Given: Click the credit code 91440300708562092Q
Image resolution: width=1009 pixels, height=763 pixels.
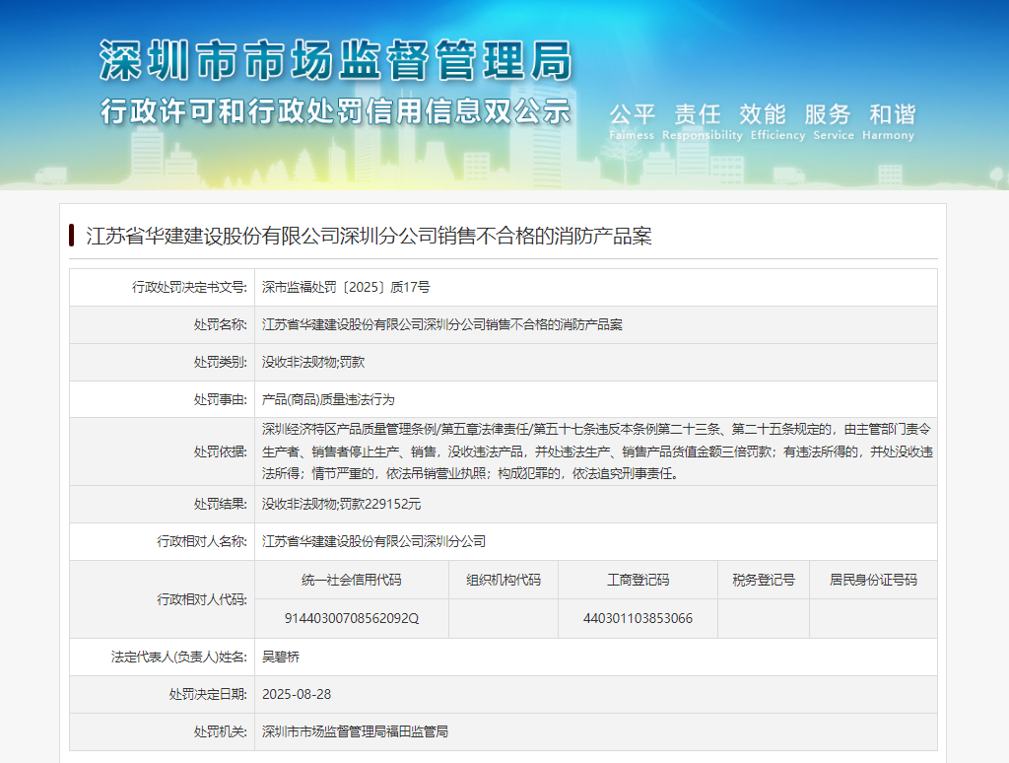Looking at the screenshot, I should pyautogui.click(x=352, y=618).
